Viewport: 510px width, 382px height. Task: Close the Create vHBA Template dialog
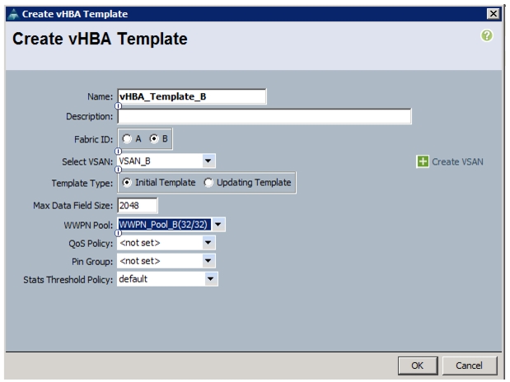click(494, 14)
